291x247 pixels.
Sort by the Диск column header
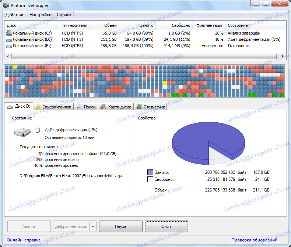coord(32,25)
